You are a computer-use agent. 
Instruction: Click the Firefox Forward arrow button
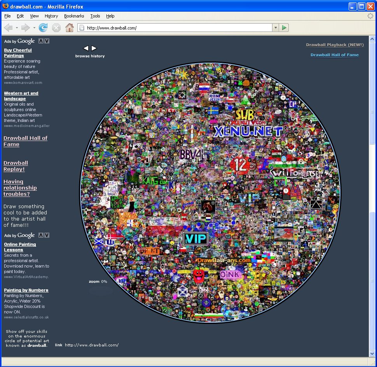point(25,28)
